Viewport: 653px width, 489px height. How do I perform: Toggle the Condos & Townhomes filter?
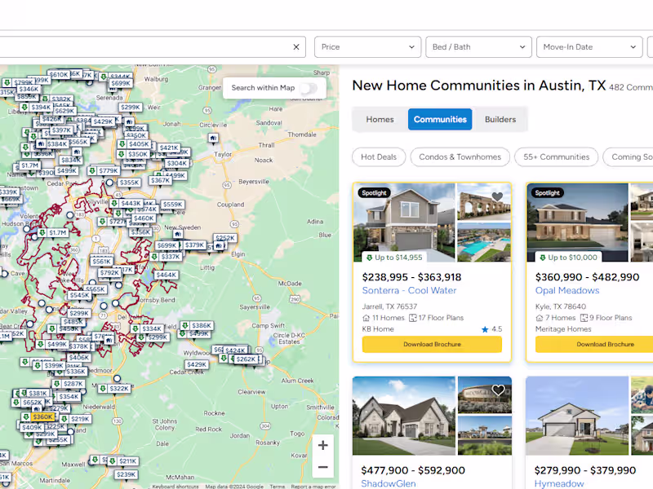(x=460, y=156)
